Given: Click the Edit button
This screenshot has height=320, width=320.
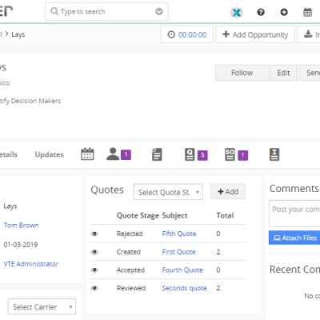Looking at the screenshot, I should tap(283, 73).
